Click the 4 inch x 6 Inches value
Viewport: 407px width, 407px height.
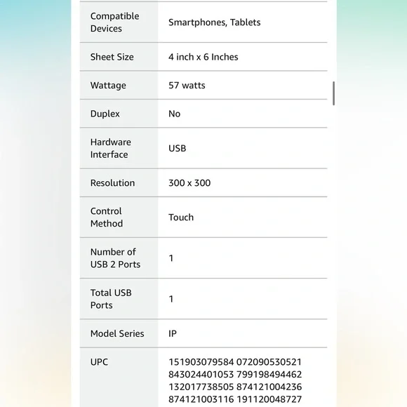(203, 57)
